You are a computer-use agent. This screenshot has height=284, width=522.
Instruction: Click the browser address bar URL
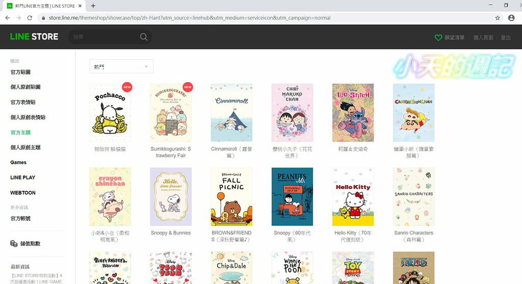190,18
